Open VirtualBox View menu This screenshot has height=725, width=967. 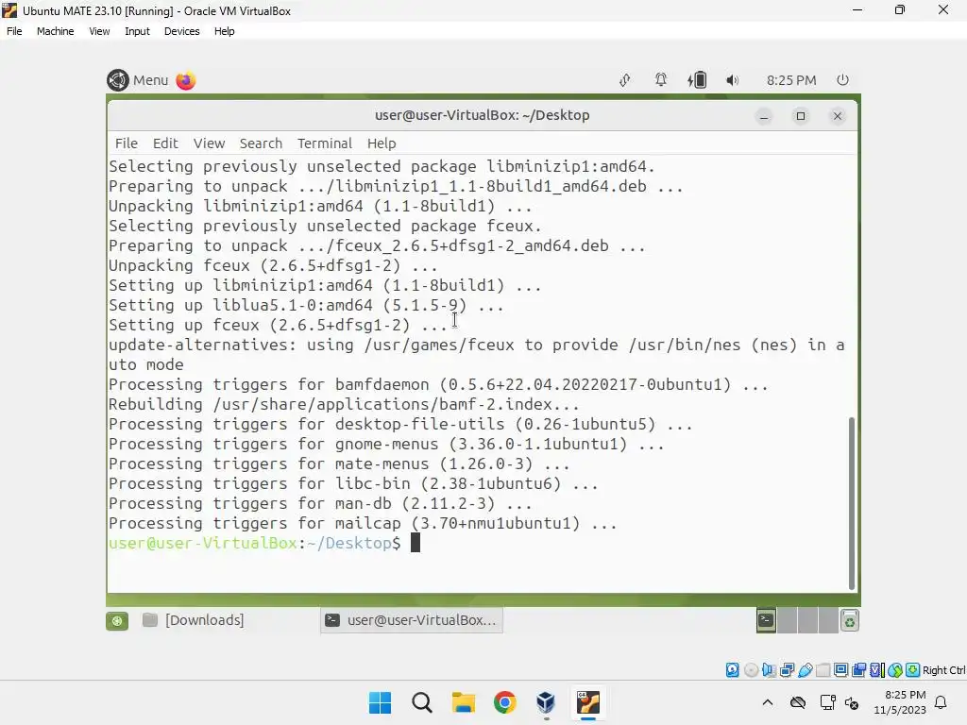pyautogui.click(x=99, y=31)
